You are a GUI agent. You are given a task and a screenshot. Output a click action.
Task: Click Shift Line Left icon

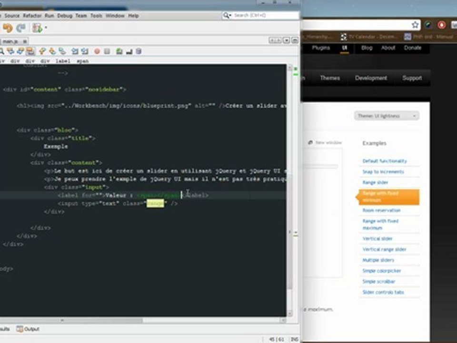tap(75, 51)
